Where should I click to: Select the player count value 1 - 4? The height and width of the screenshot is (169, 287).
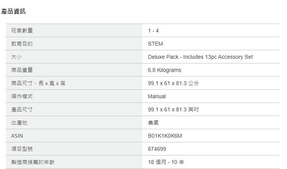click(x=153, y=31)
